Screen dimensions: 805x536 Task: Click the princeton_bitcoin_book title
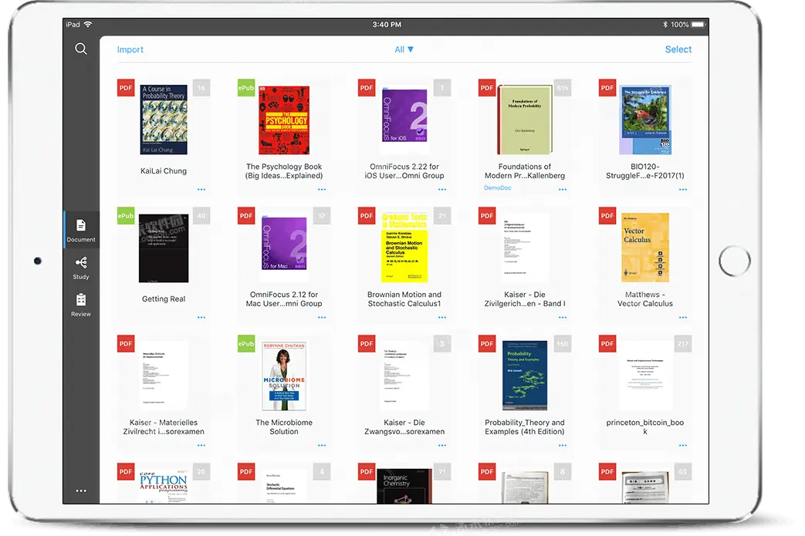[x=644, y=427]
